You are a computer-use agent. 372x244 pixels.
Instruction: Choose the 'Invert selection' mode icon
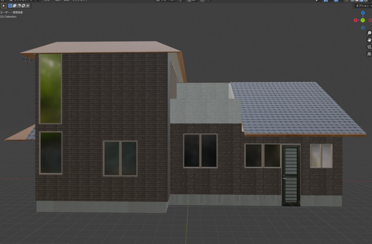pos(23,6)
